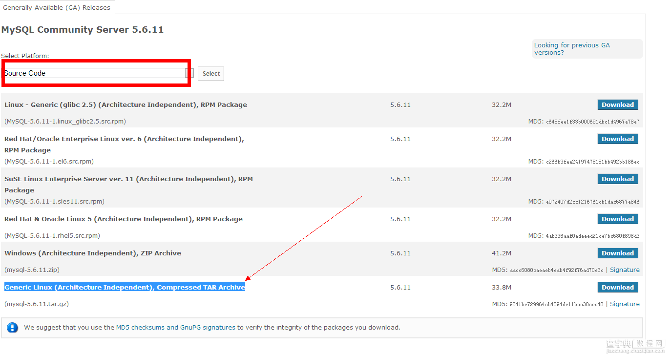Open the Looking for previous GA versions link
Screen dimensions: 671x354
pyautogui.click(x=571, y=49)
